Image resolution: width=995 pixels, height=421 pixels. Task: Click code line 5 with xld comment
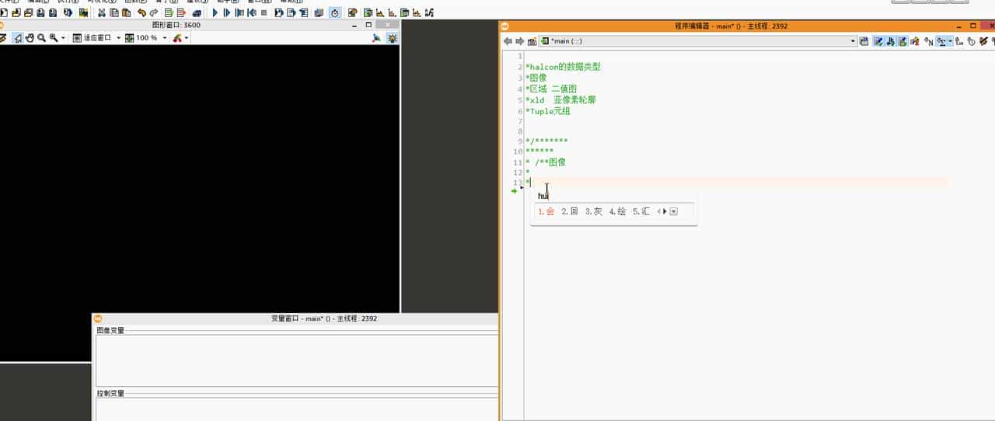click(x=561, y=100)
